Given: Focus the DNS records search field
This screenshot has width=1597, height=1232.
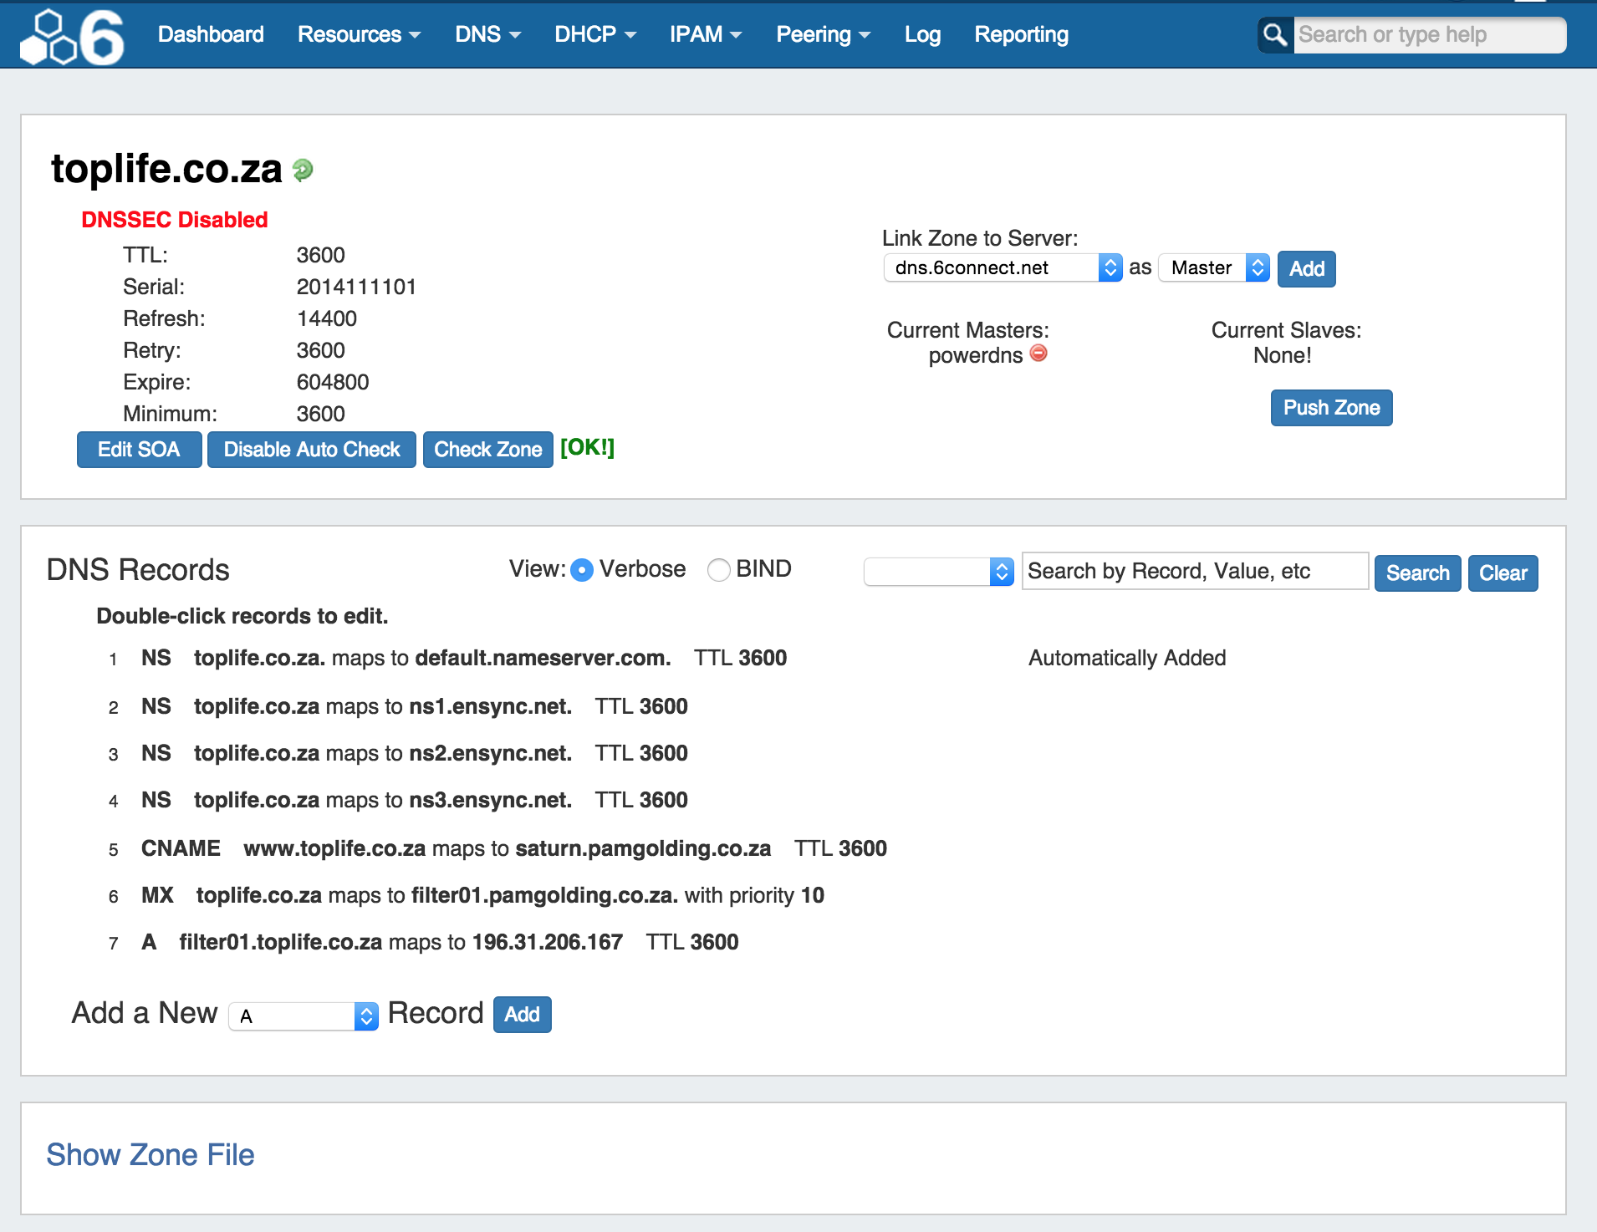Looking at the screenshot, I should [1194, 572].
